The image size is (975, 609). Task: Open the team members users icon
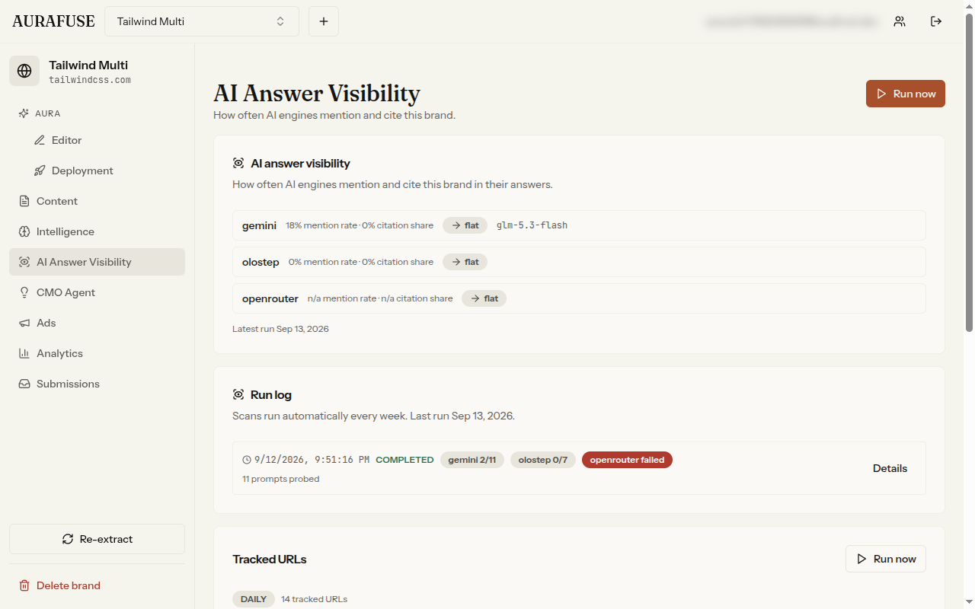tap(900, 21)
